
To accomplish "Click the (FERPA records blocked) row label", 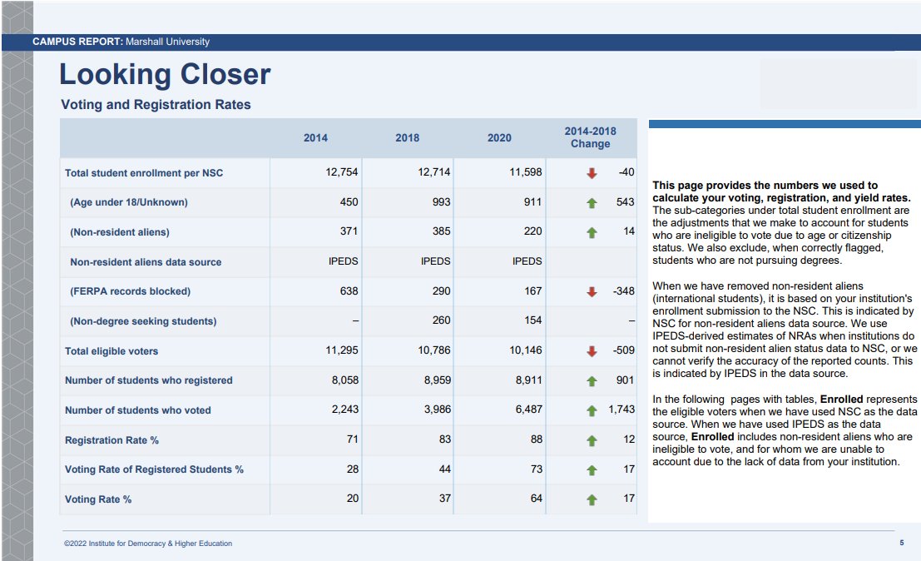I will coord(131,291).
